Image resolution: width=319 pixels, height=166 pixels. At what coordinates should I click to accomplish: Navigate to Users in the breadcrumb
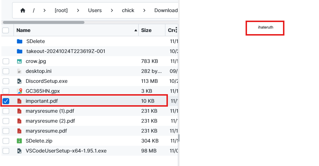tap(95, 10)
